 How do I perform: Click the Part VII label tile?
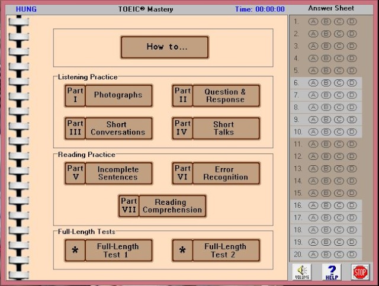(x=129, y=206)
